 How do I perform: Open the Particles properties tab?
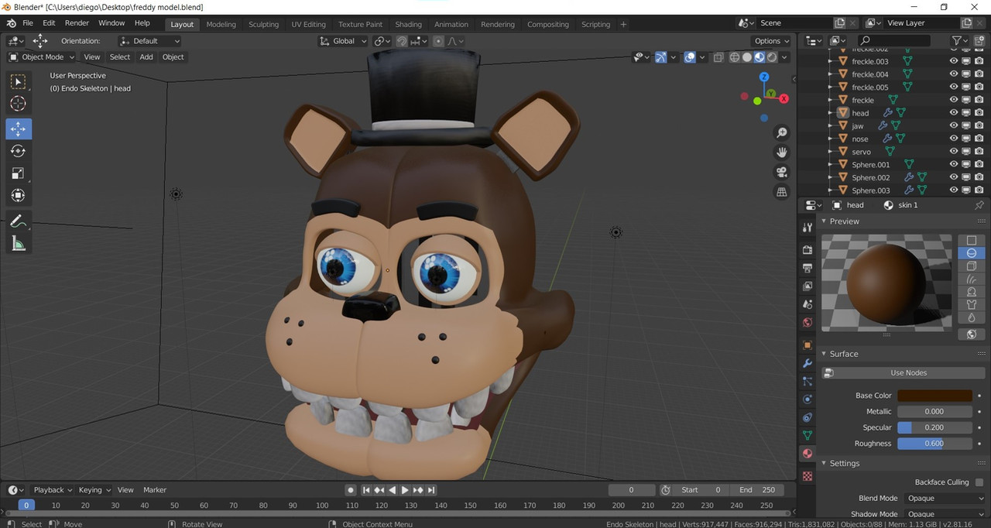(808, 381)
